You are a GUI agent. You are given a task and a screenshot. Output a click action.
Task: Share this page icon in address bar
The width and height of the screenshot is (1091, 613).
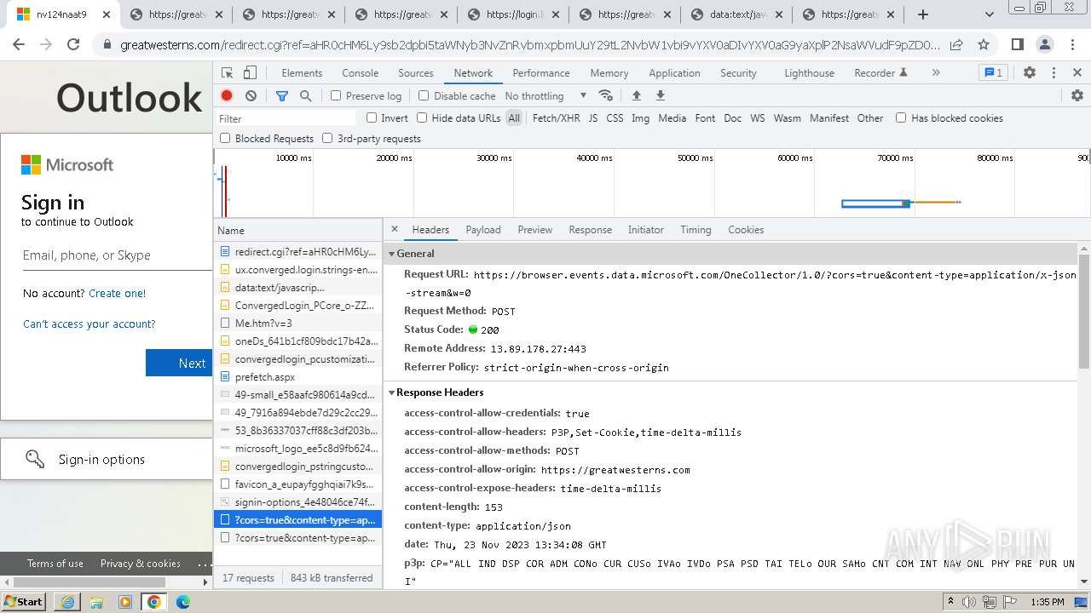[956, 45]
